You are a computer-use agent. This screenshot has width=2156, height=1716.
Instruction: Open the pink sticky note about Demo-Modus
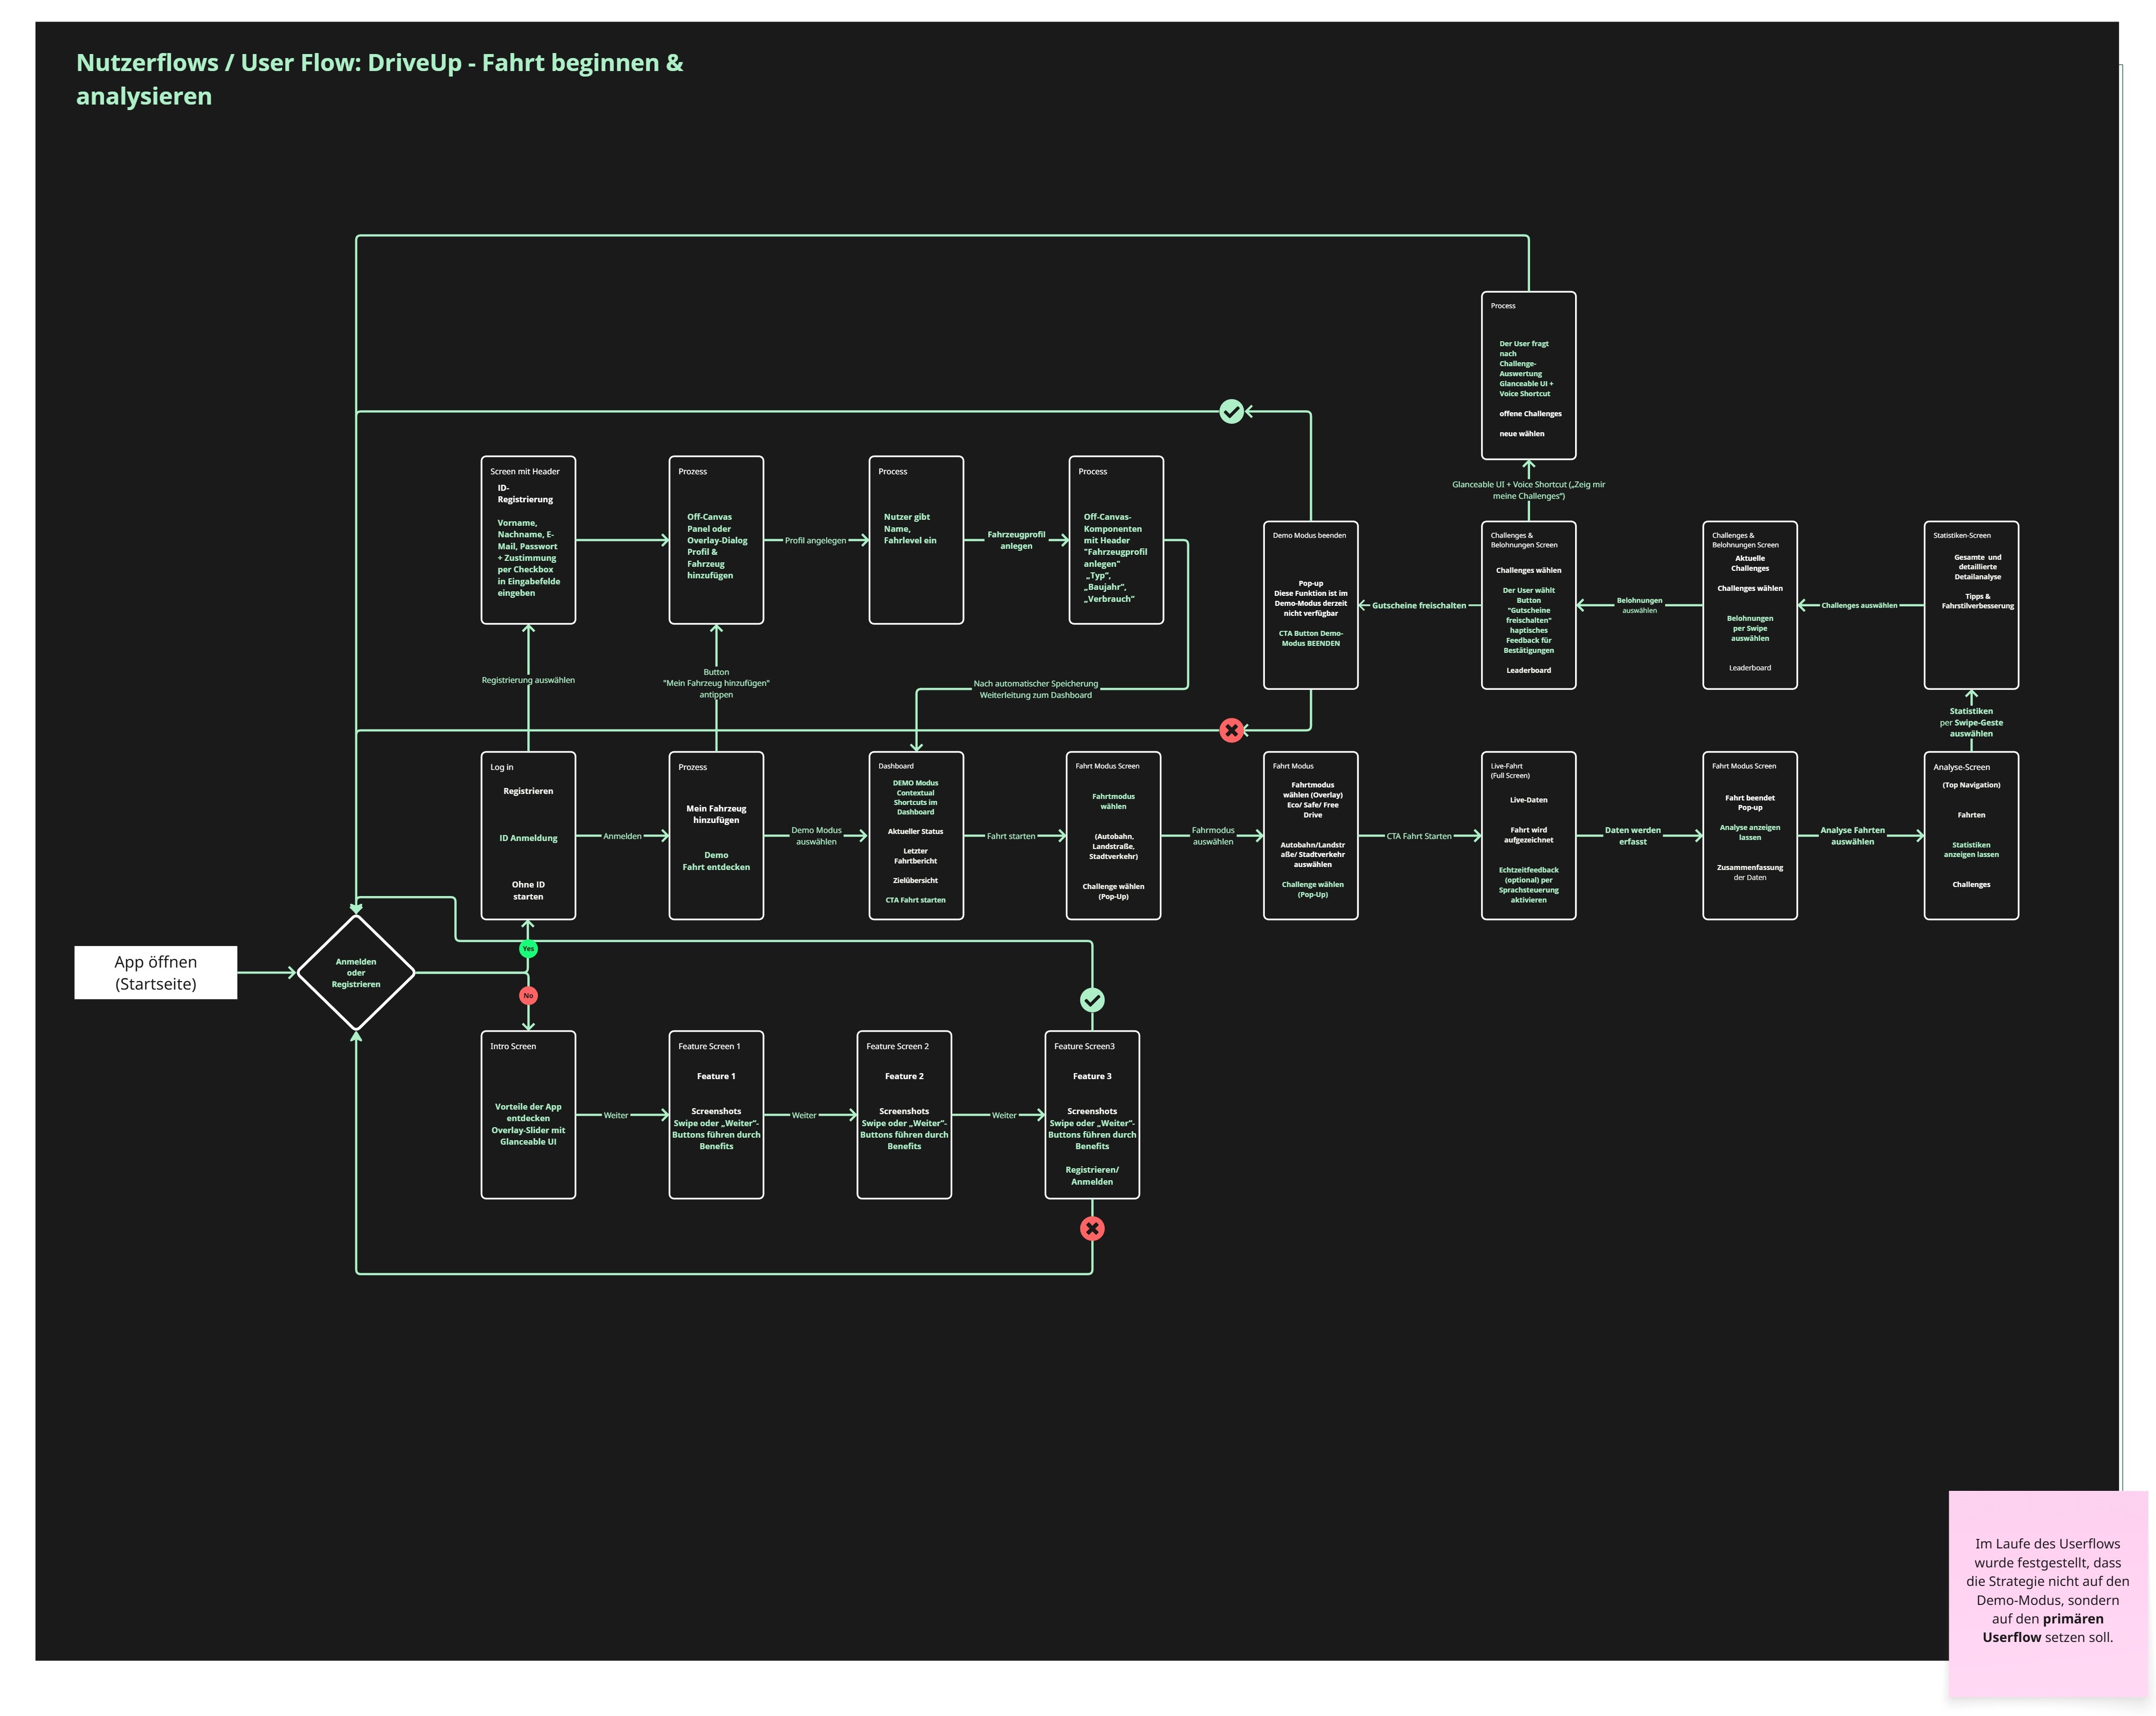pos(2047,1593)
